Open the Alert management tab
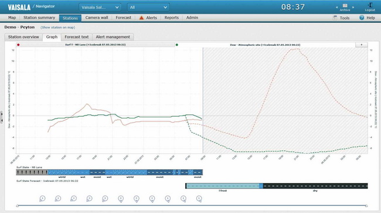This screenshot has width=381, height=213. (113, 37)
